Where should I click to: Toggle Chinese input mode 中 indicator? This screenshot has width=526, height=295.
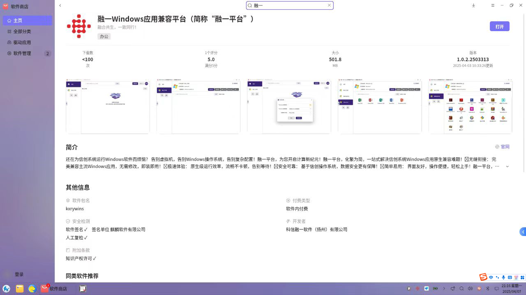(491, 277)
